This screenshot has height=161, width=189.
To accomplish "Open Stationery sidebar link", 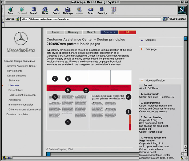I will (14, 80).
